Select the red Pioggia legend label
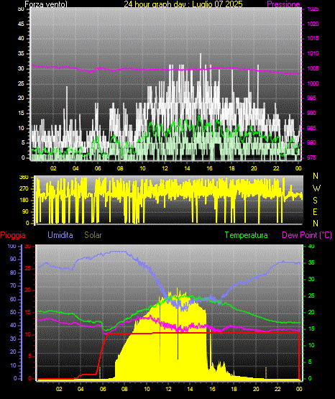Viewport: 335px width, 399px height. [13, 235]
